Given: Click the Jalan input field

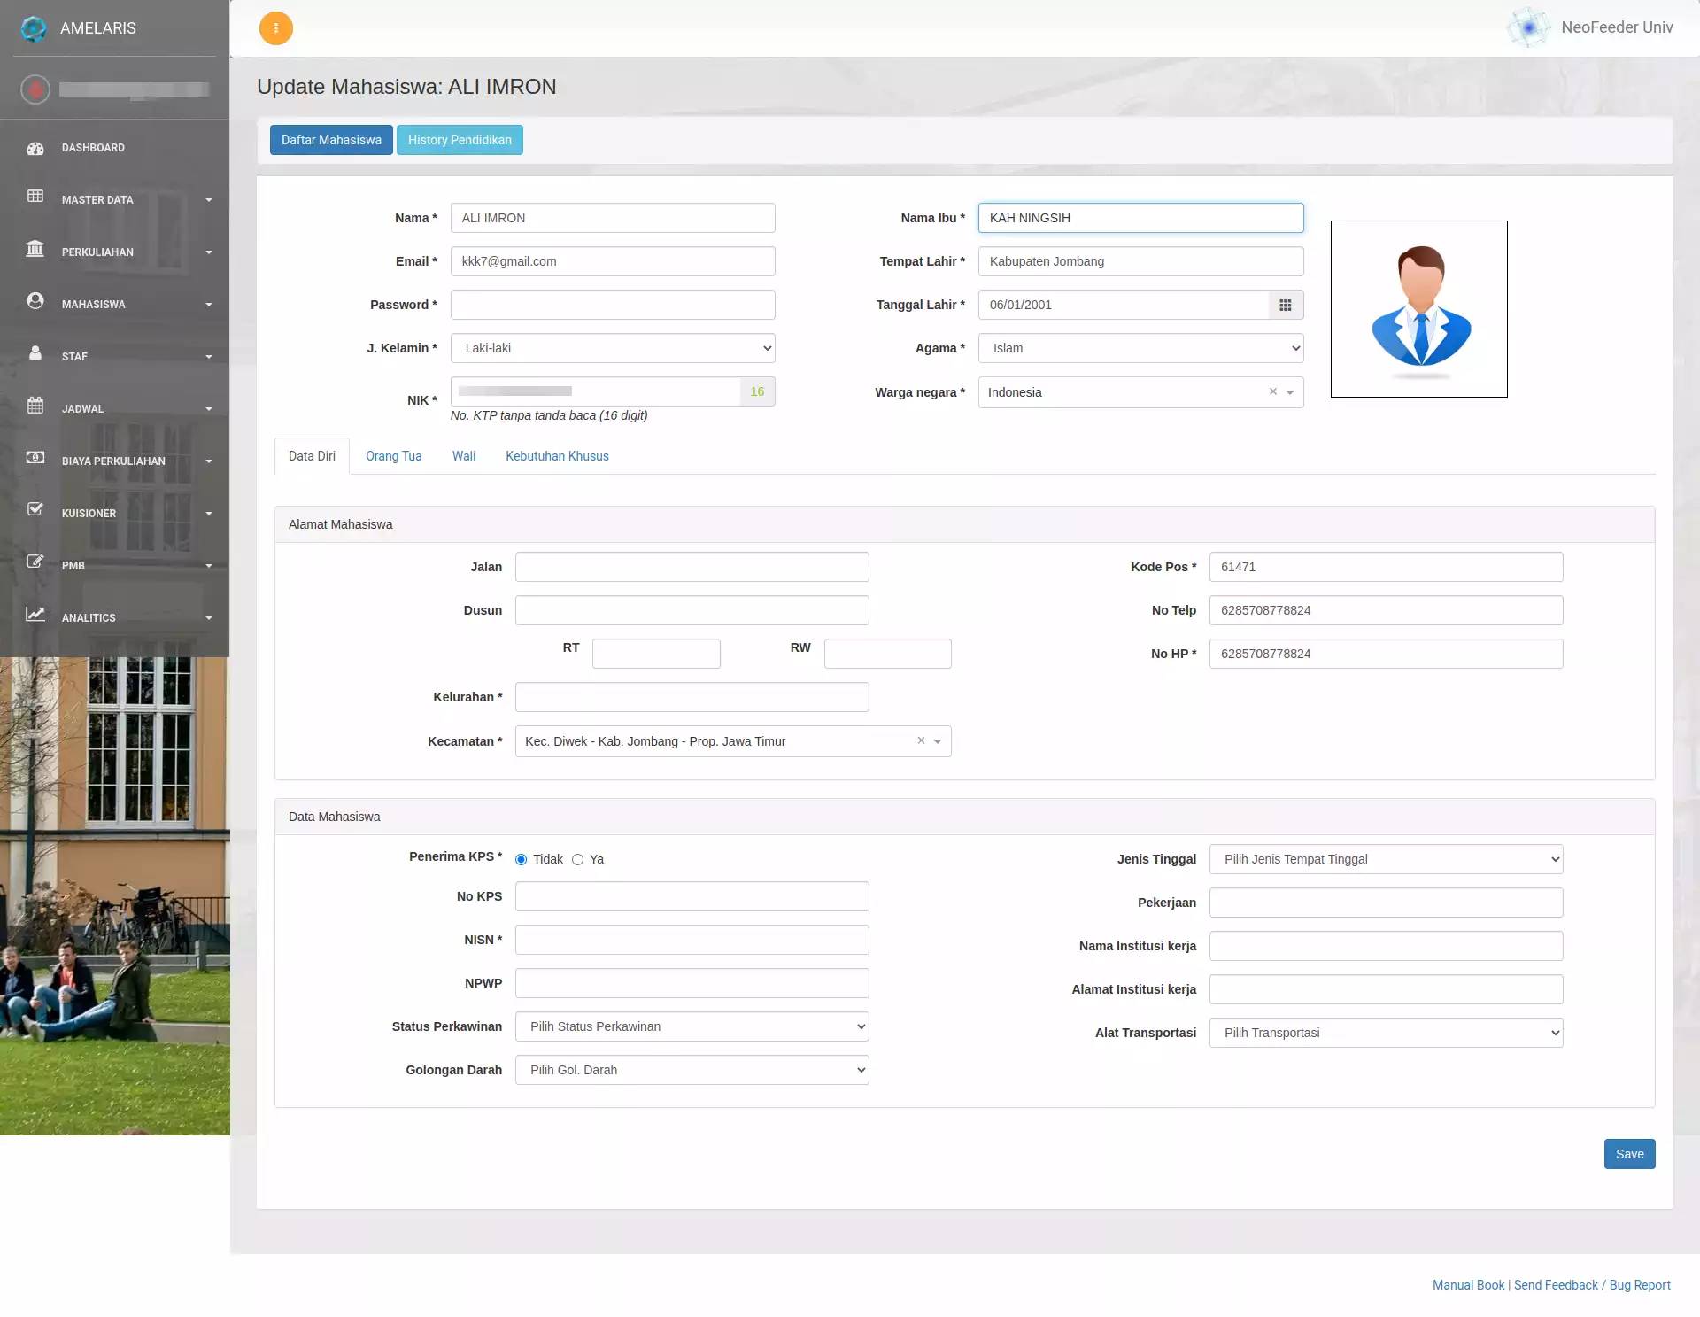Looking at the screenshot, I should coord(692,567).
